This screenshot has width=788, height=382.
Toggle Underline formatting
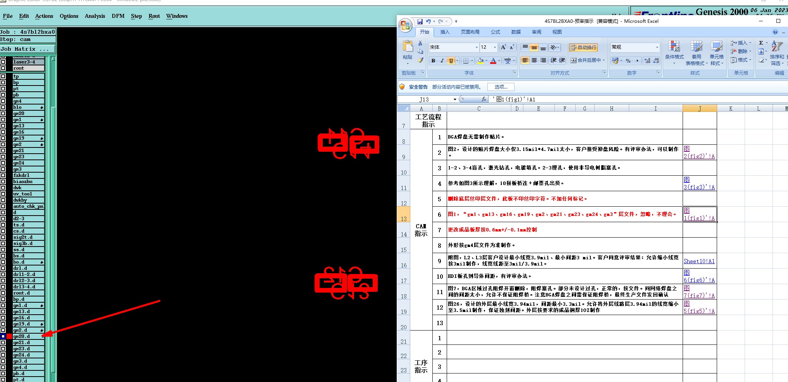point(451,61)
